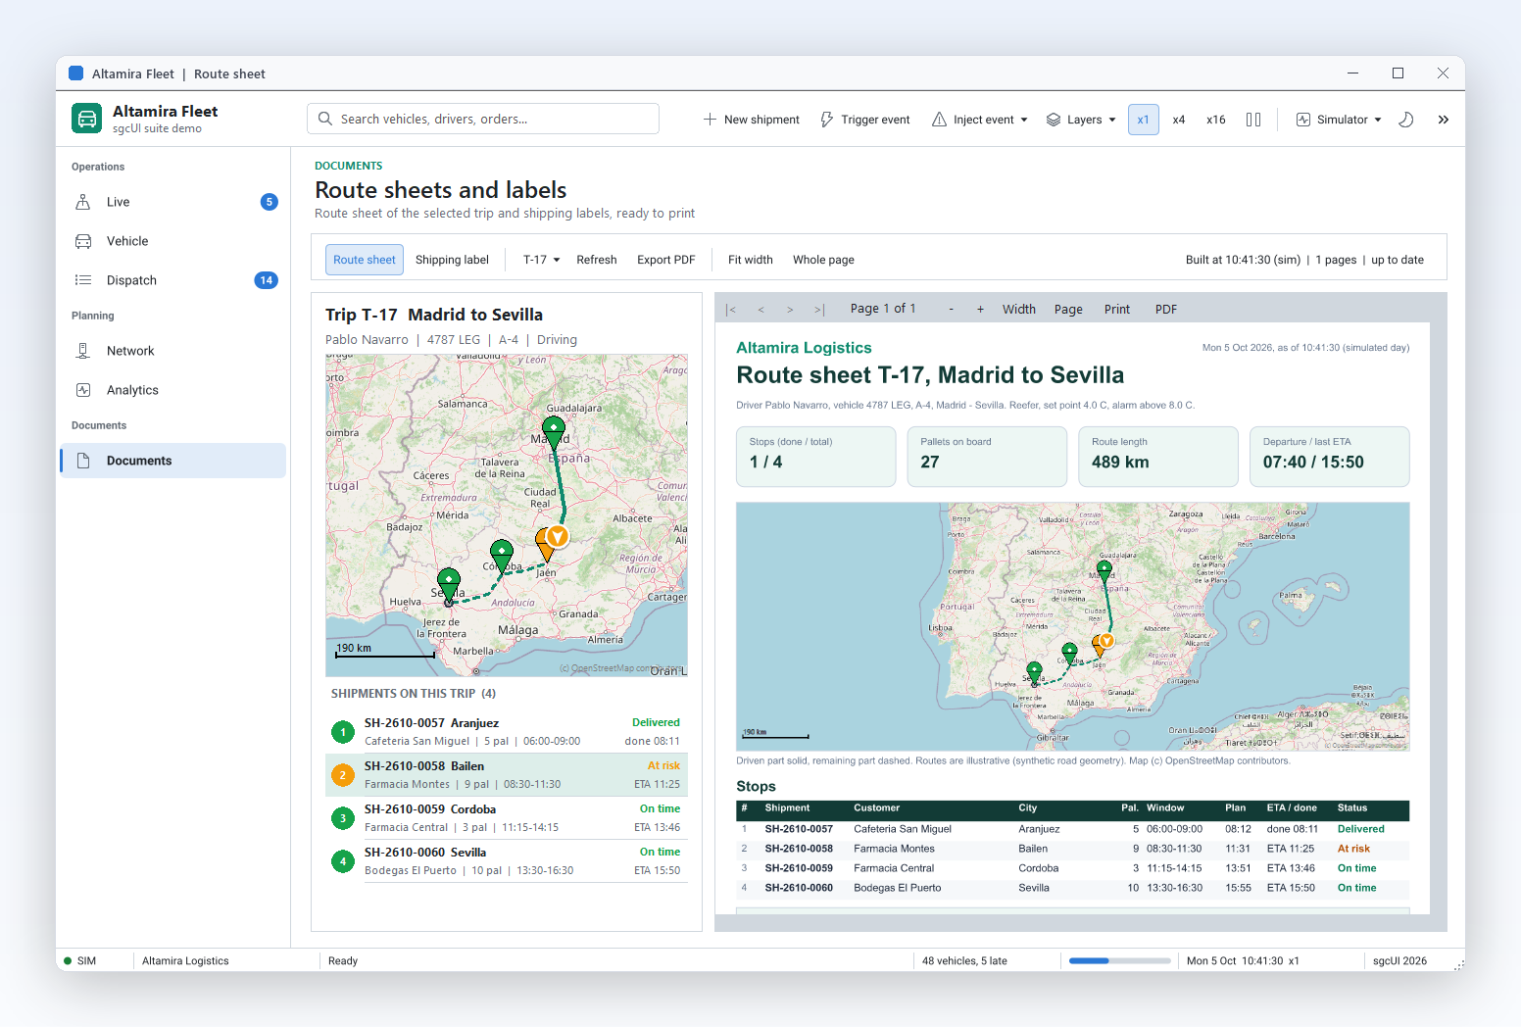This screenshot has height=1027, width=1521.
Task: Zoom out the preview with minus
Action: tap(951, 310)
